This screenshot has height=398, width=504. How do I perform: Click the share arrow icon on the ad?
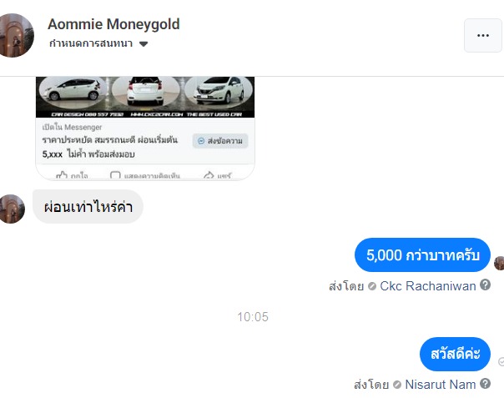click(x=209, y=175)
